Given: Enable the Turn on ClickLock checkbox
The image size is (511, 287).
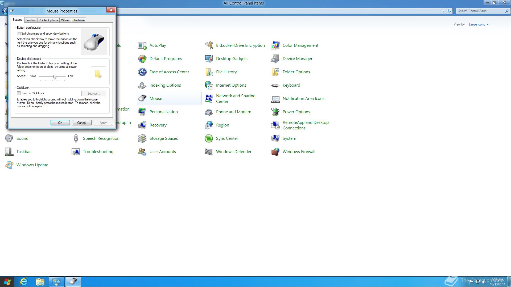Looking at the screenshot, I should (19, 93).
